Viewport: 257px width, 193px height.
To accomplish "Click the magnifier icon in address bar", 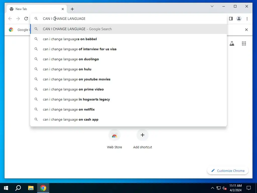I will (x=36, y=19).
